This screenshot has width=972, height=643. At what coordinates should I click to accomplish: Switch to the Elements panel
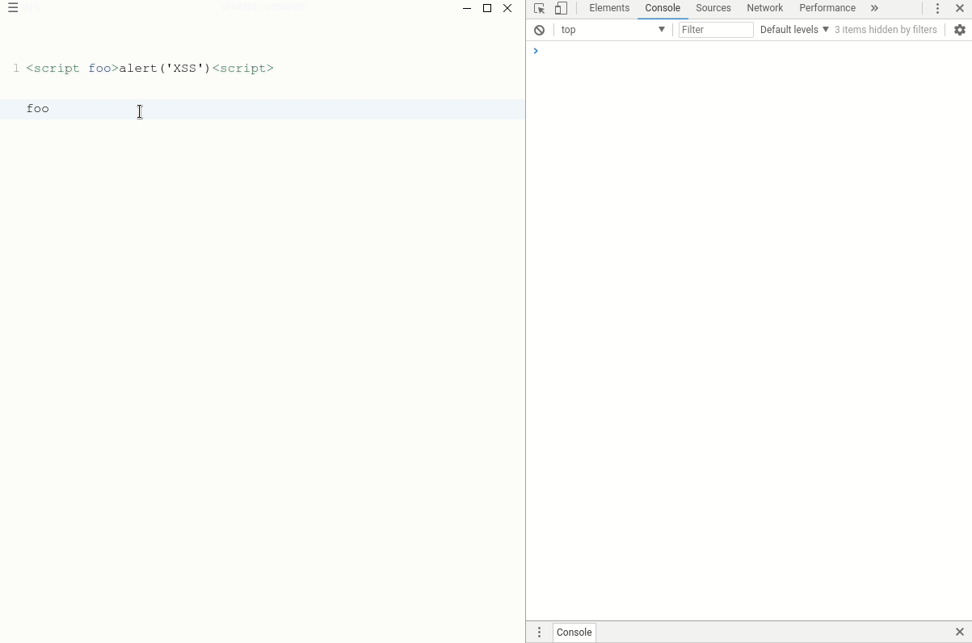(609, 8)
